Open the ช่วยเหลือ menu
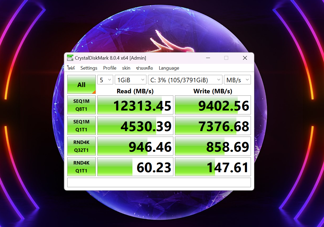The width and height of the screenshot is (324, 227). [144, 68]
